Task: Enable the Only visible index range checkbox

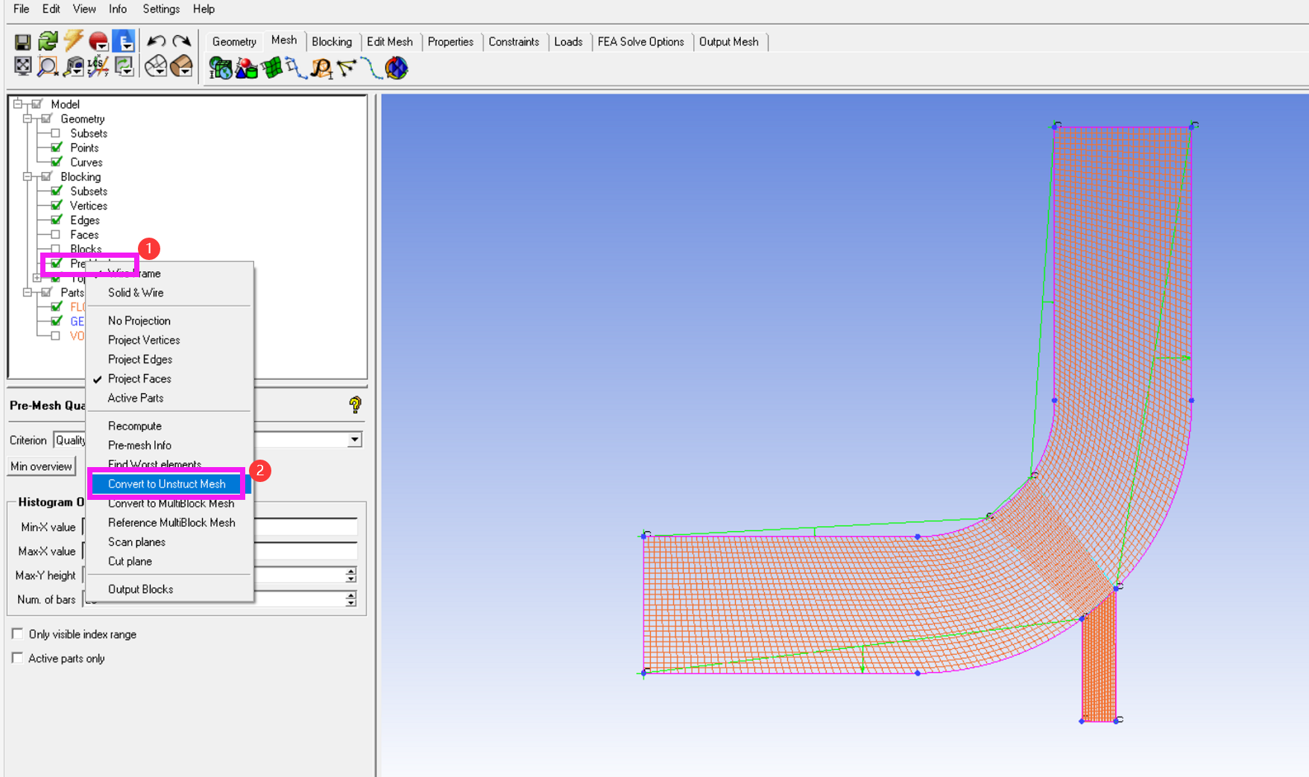Action: pyautogui.click(x=17, y=634)
